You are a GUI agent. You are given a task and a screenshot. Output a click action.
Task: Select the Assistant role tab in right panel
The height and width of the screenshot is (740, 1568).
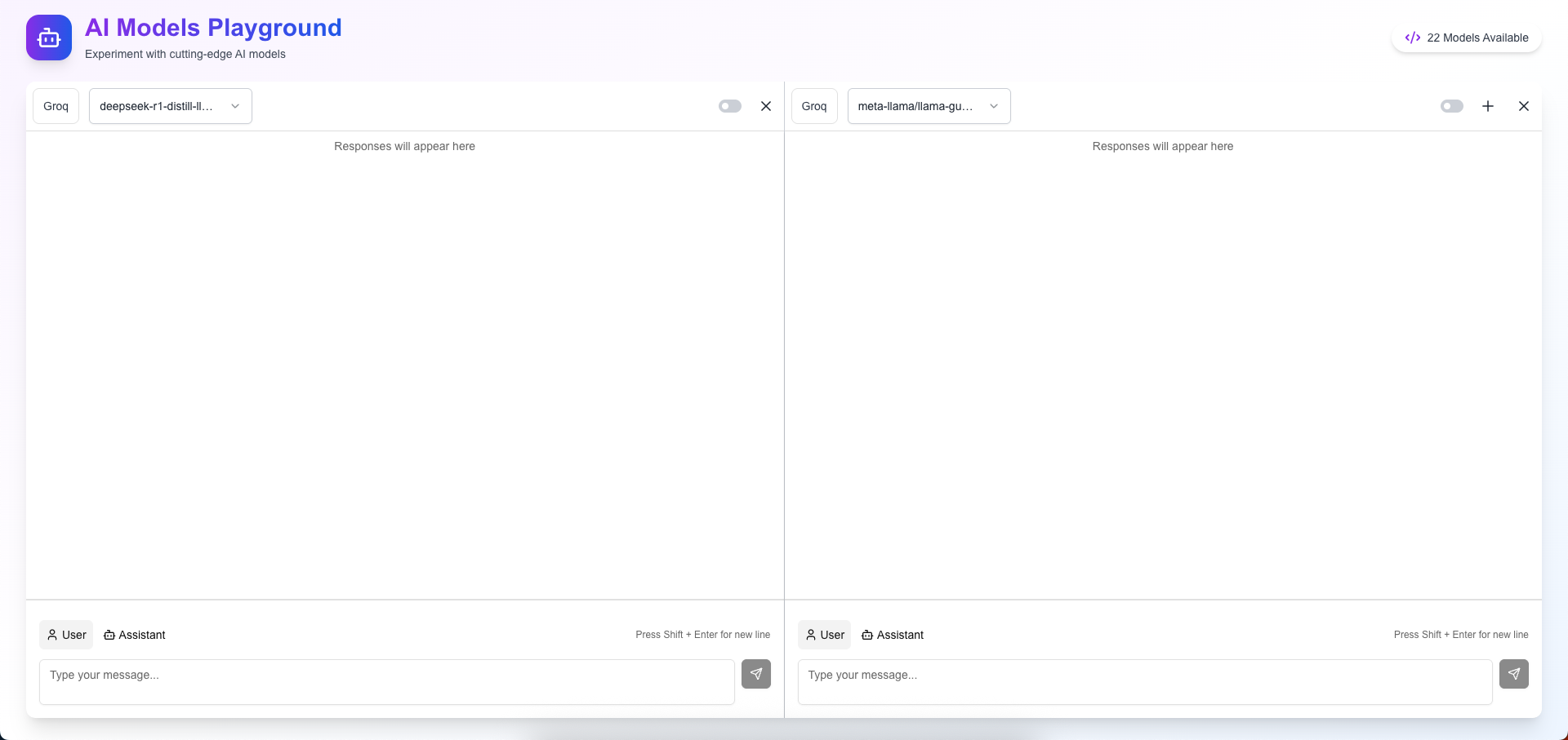pos(893,635)
